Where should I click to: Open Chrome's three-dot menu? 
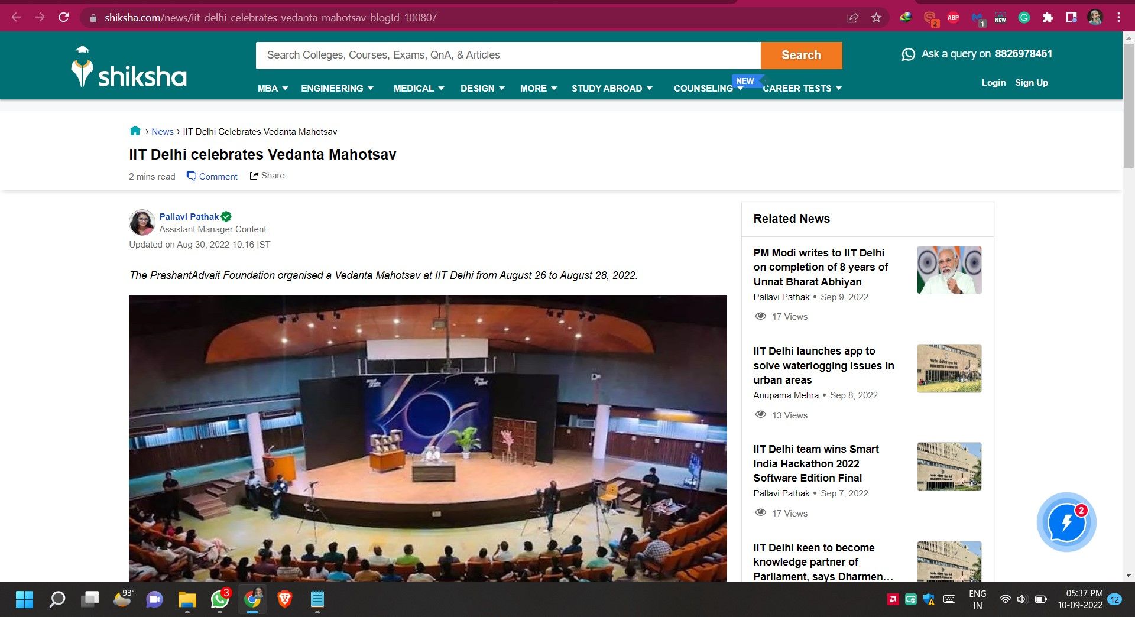click(x=1118, y=18)
